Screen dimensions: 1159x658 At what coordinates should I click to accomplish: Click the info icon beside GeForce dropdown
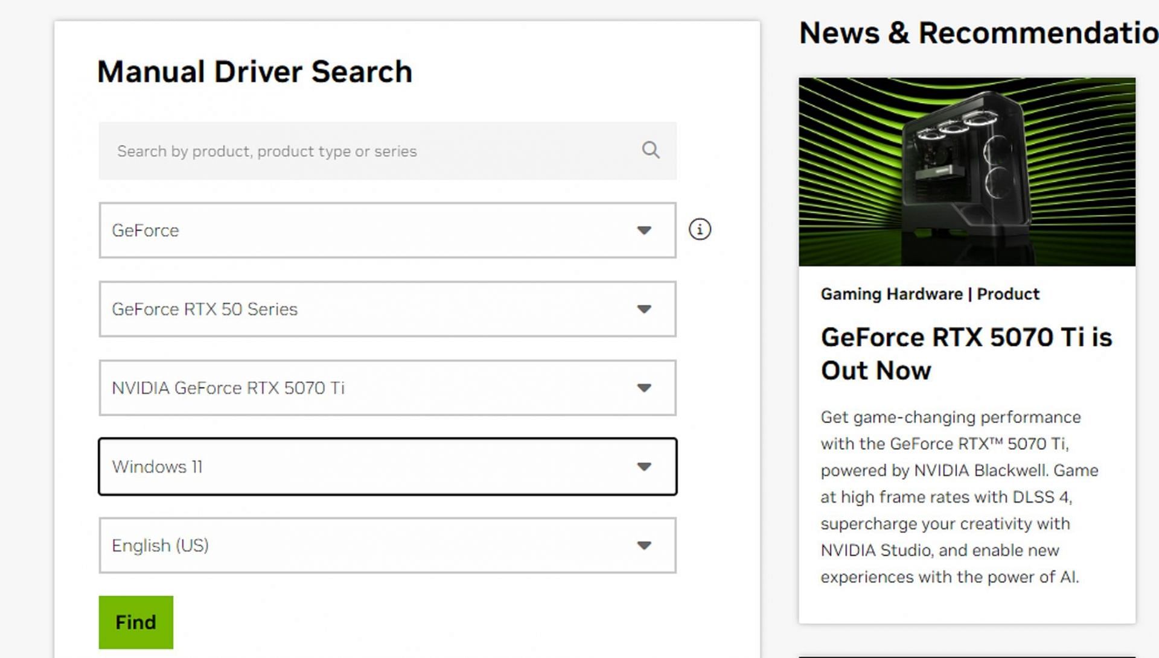[700, 229]
